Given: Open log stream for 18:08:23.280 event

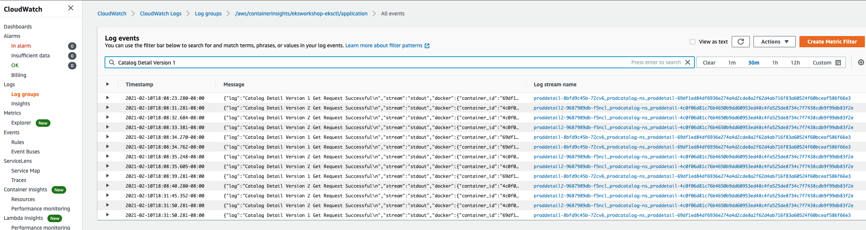Looking at the screenshot, I should tap(692, 98).
